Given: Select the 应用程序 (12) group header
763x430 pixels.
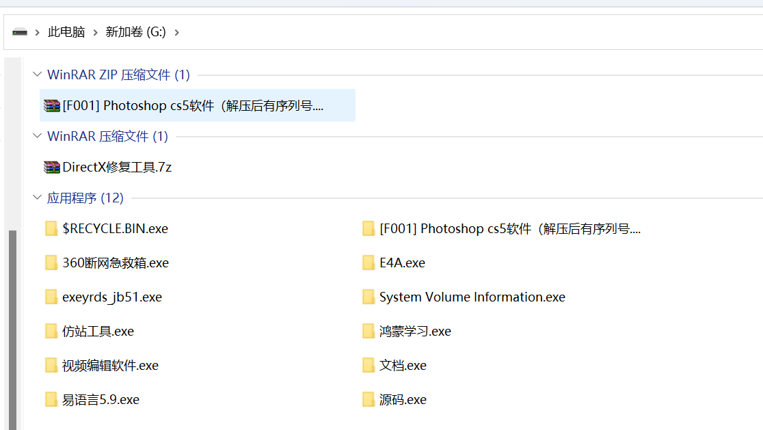Looking at the screenshot, I should pyautogui.click(x=85, y=198).
